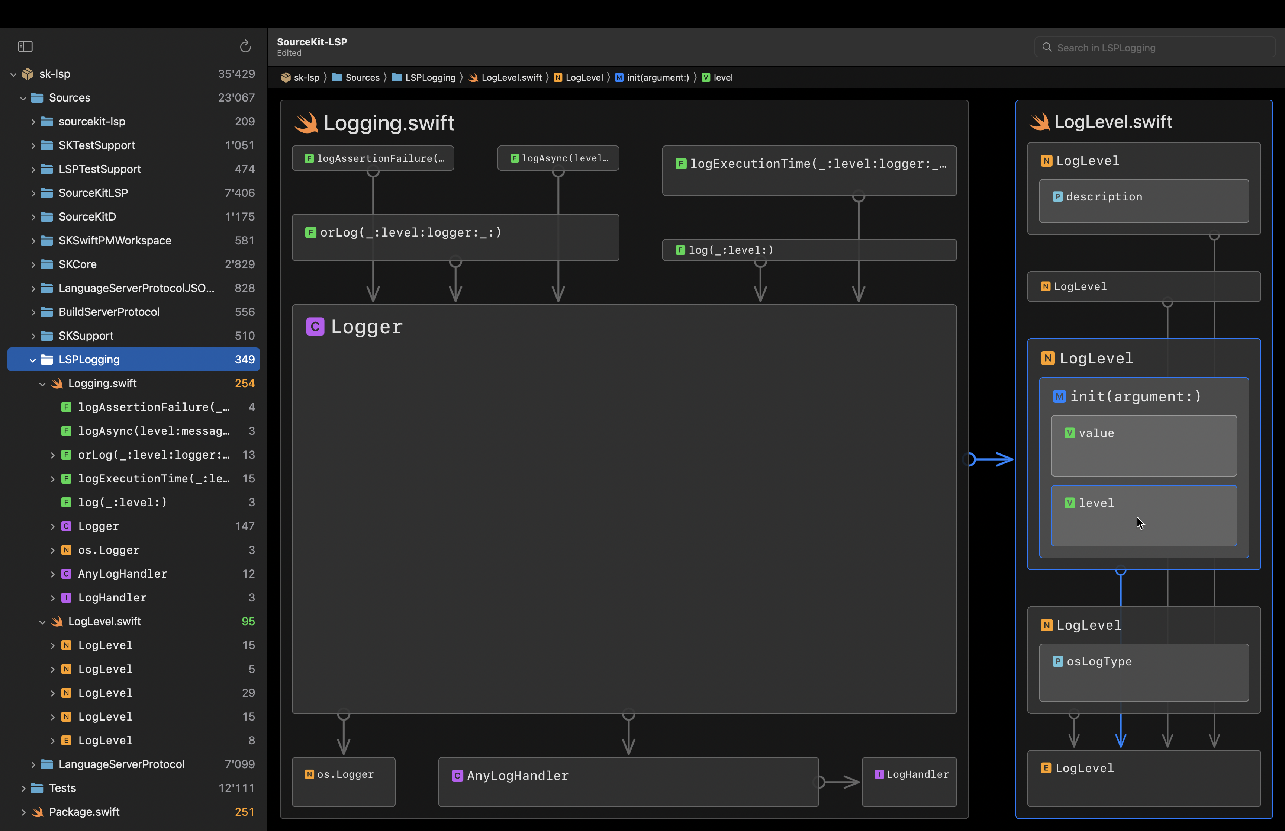This screenshot has width=1285, height=831.
Task: Click the Logger class icon in diagram
Action: coord(315,327)
